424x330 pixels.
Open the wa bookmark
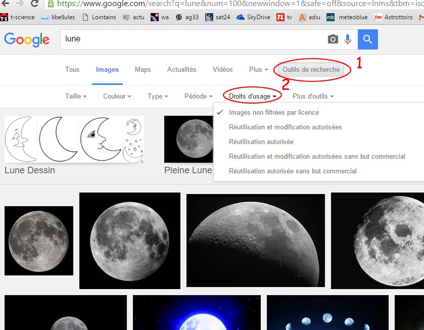160,17
